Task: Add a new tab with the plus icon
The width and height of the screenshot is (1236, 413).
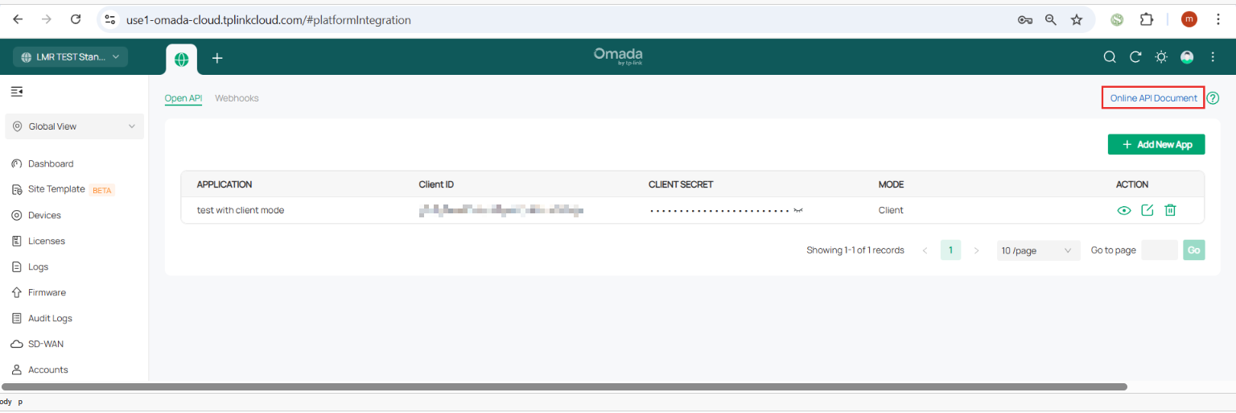Action: coord(217,58)
